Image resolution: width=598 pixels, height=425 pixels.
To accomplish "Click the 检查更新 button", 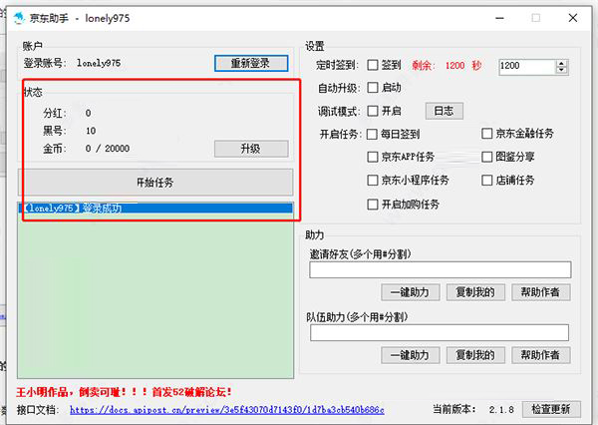I will click(x=551, y=409).
